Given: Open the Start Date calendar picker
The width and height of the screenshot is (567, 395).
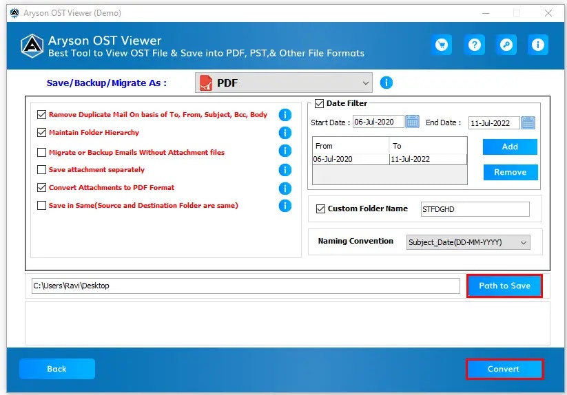Looking at the screenshot, I should (412, 122).
